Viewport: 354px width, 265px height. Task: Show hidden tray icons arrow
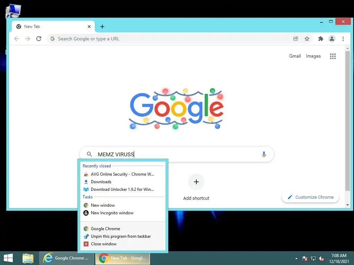(x=296, y=258)
